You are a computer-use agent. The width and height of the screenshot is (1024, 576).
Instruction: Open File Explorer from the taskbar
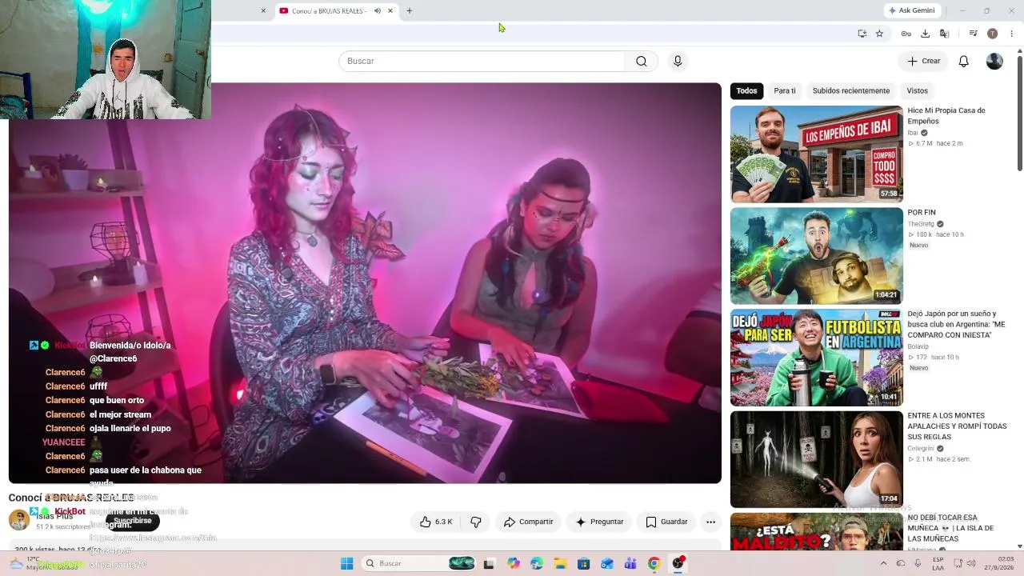pos(560,563)
